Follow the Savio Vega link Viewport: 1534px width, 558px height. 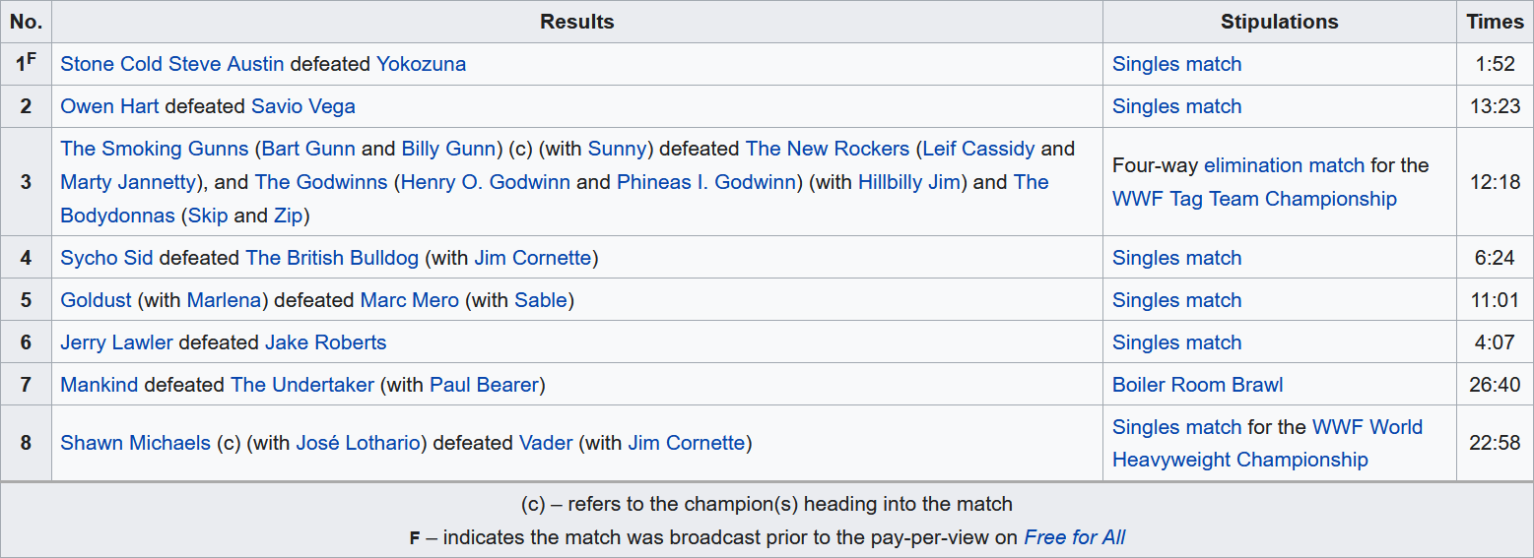pyautogui.click(x=302, y=106)
